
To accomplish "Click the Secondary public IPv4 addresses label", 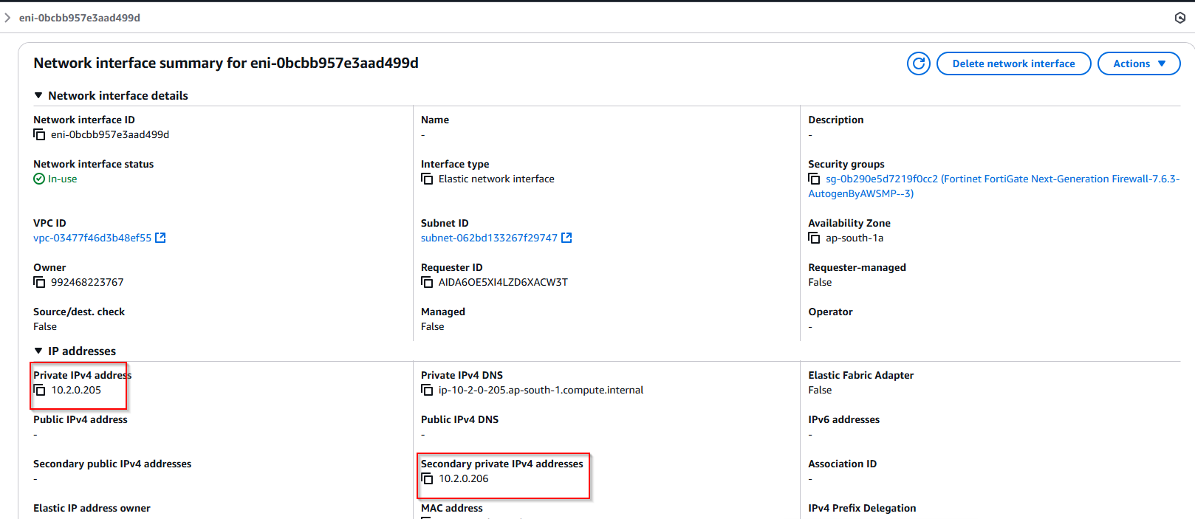I will [x=112, y=464].
